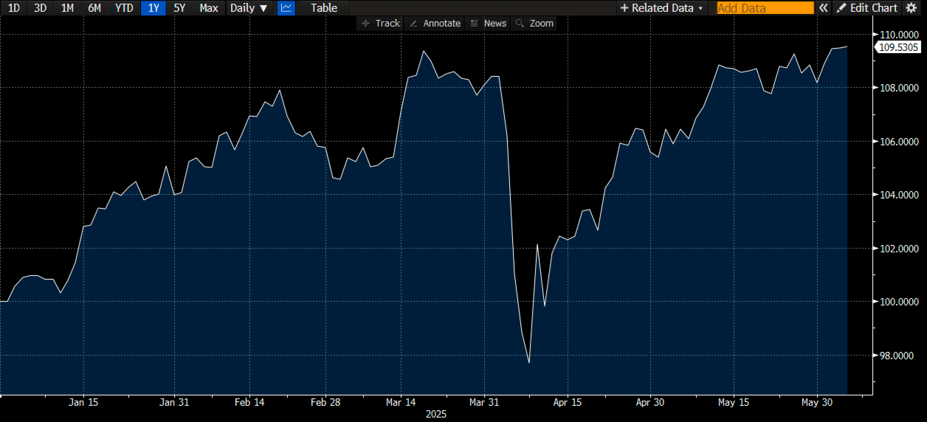927x422 pixels.
Task: Select the 3D time range
Action: tap(40, 8)
